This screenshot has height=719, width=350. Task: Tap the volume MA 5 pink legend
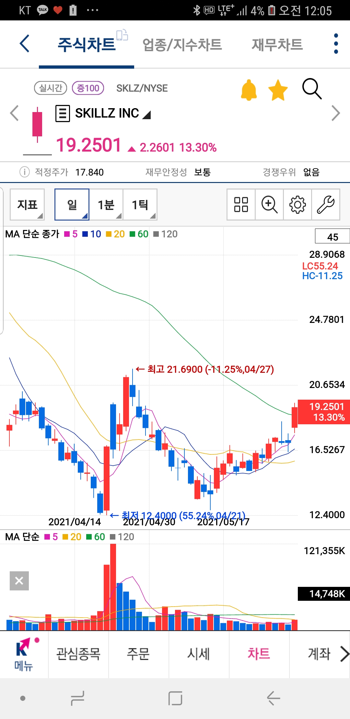51,537
